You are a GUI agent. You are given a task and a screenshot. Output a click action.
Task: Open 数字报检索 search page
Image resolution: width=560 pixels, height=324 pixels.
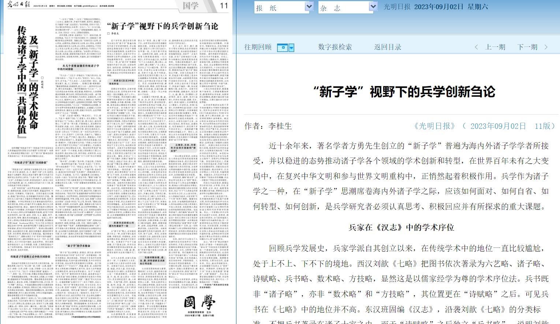click(335, 47)
